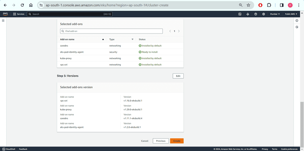This screenshot has width=304, height=151.
Task: Reload the current page
Action: [22, 5]
